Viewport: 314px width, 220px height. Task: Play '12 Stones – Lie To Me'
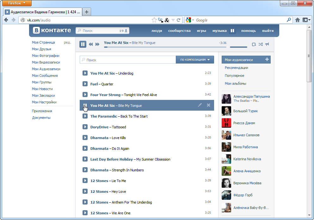tap(85, 180)
